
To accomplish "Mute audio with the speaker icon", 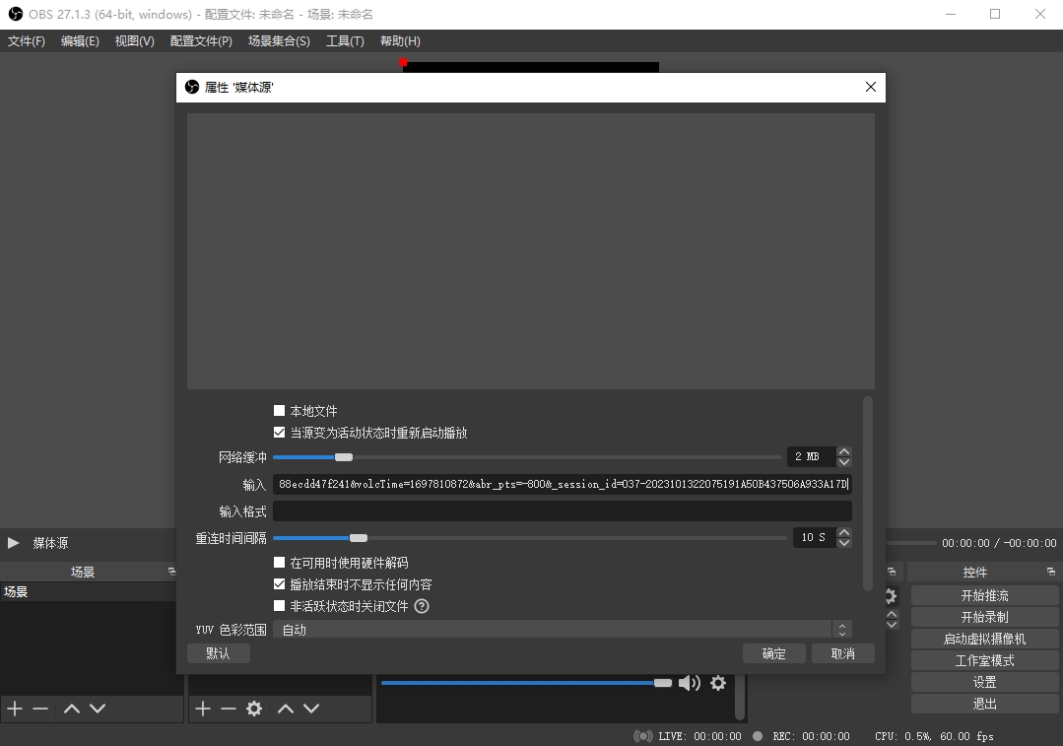I will [x=689, y=683].
